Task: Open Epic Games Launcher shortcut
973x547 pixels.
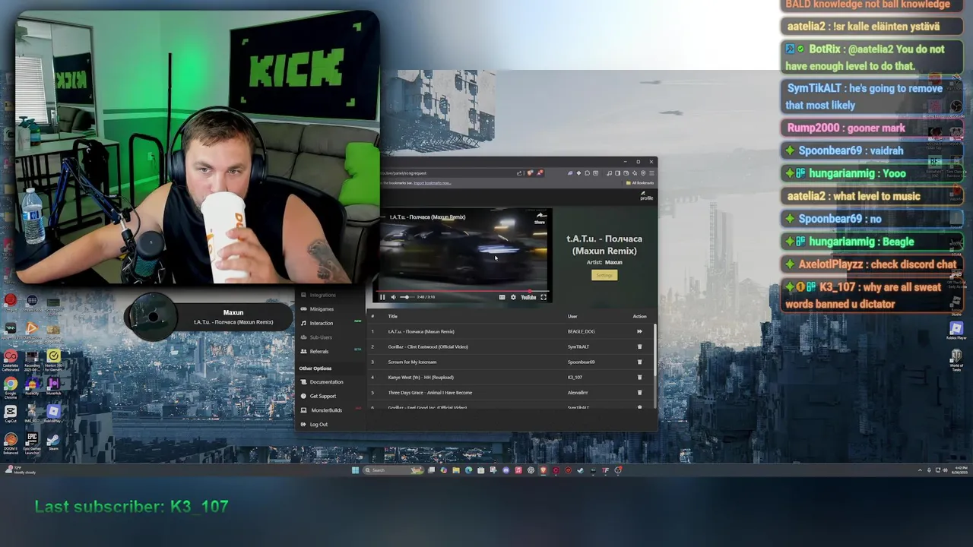Action: 32,442
